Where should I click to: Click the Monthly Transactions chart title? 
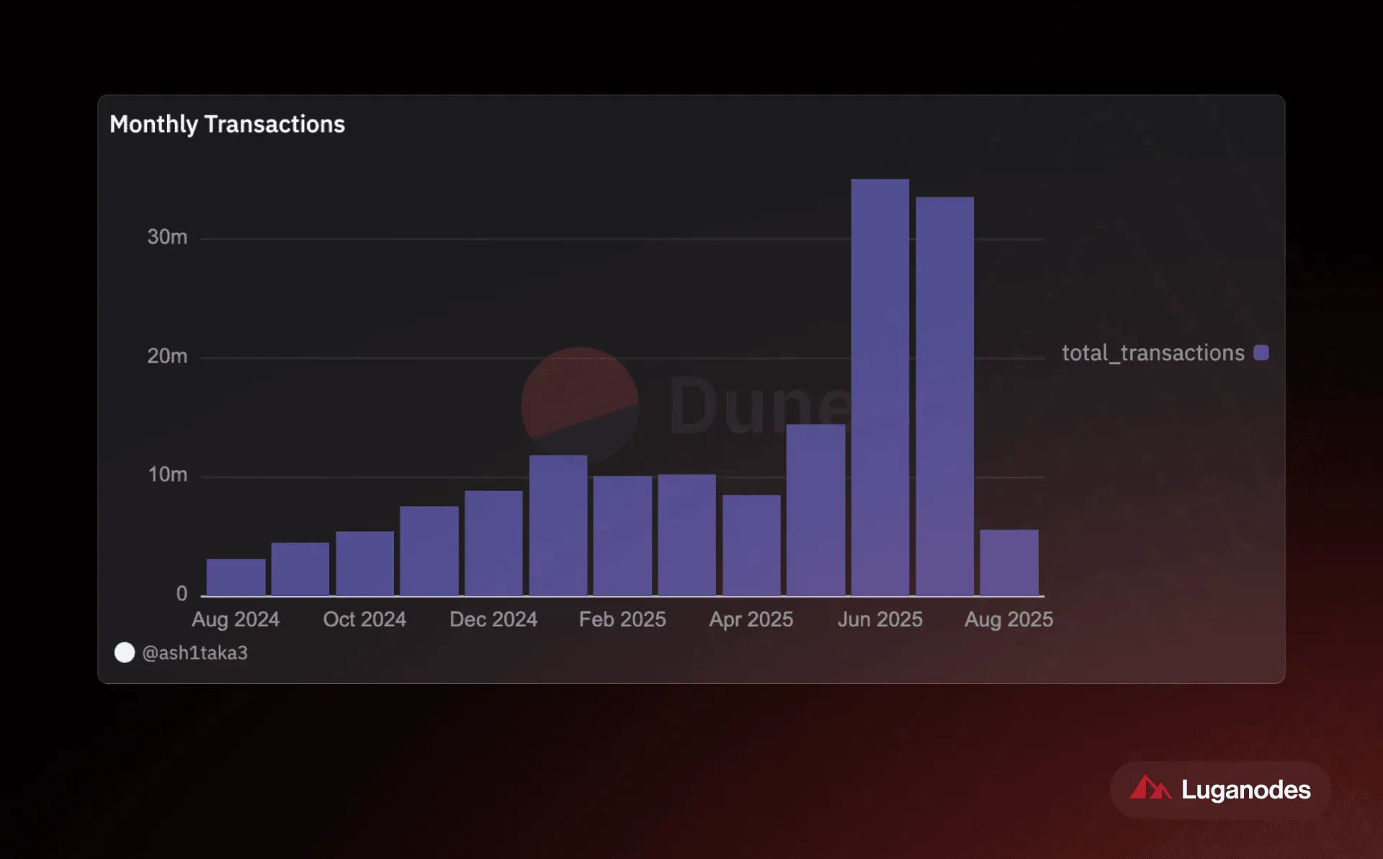(x=227, y=124)
